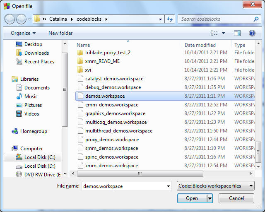Select Downloads in the navigation pane
The height and width of the screenshot is (212, 265).
tap(36, 53)
